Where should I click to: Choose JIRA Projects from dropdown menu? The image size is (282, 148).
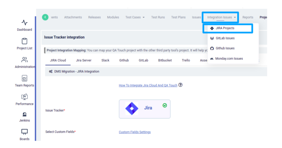point(225,28)
